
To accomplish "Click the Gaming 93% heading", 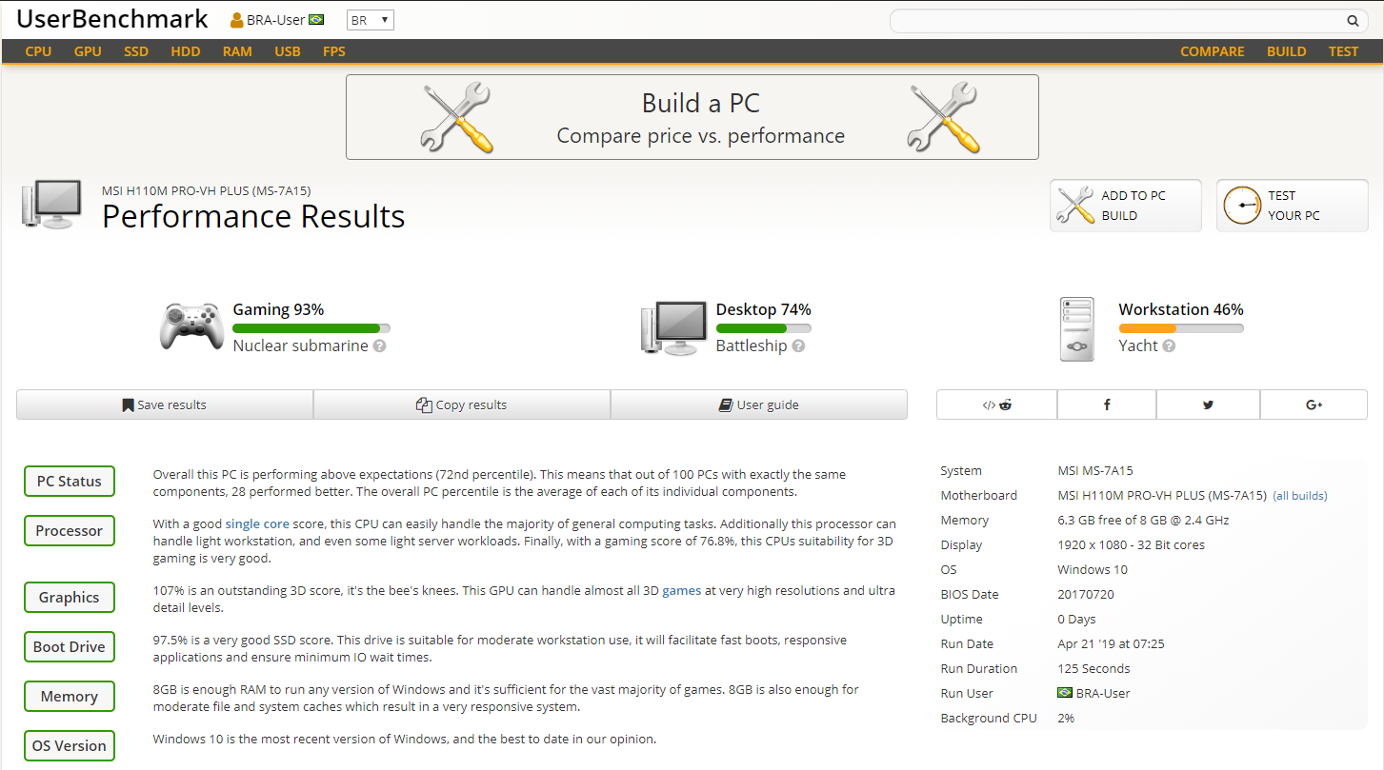I will click(x=278, y=309).
